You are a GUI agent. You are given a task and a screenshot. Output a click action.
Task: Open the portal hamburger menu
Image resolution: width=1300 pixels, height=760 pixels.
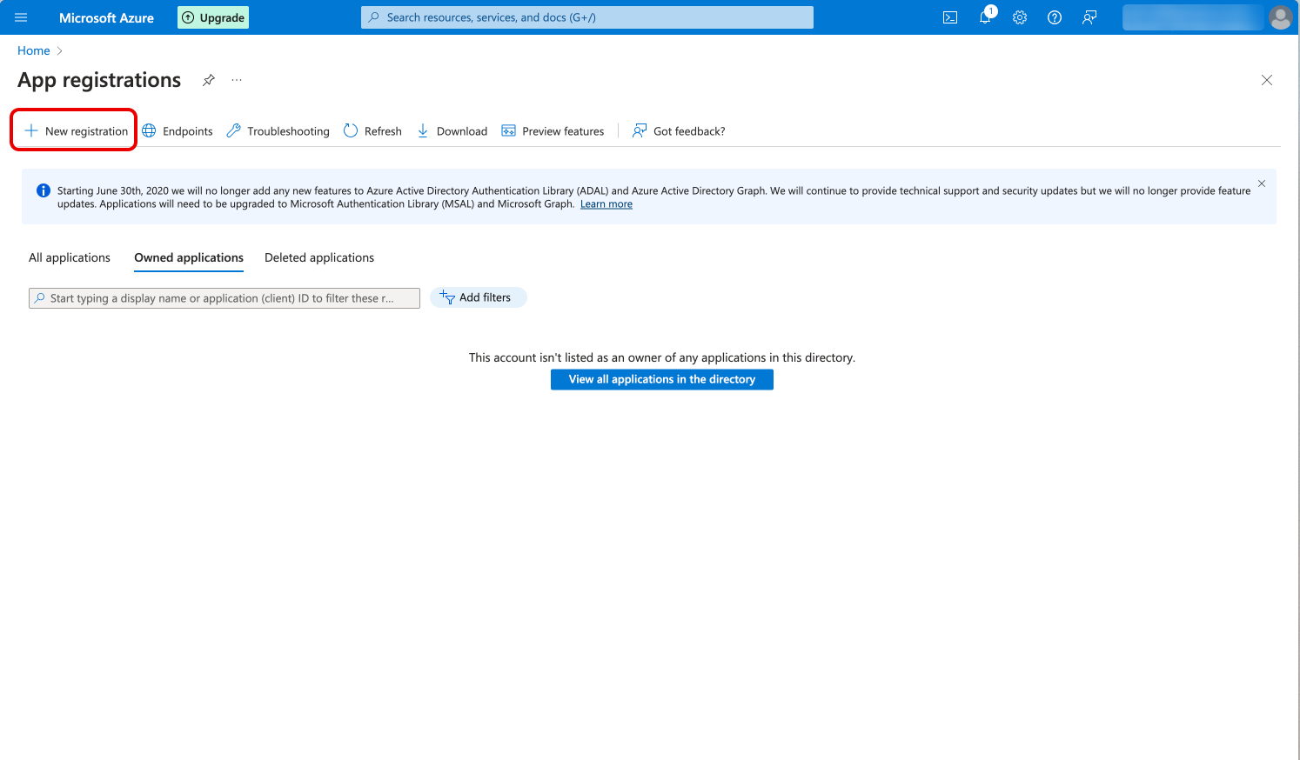[x=21, y=17]
